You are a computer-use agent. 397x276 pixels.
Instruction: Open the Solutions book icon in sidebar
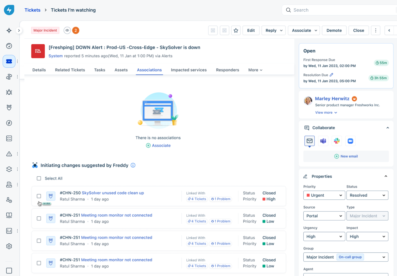pos(9,215)
